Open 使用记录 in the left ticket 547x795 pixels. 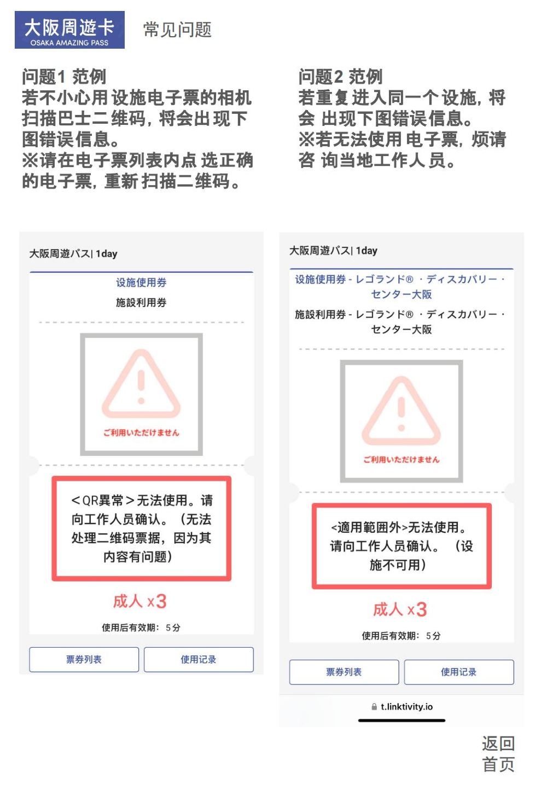199,660
